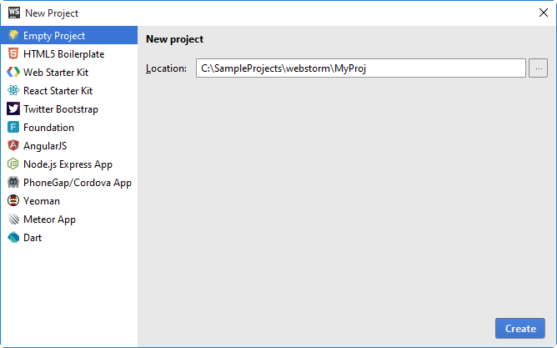The height and width of the screenshot is (348, 557).
Task: Click the AngularJS shield icon
Action: pyautogui.click(x=13, y=145)
